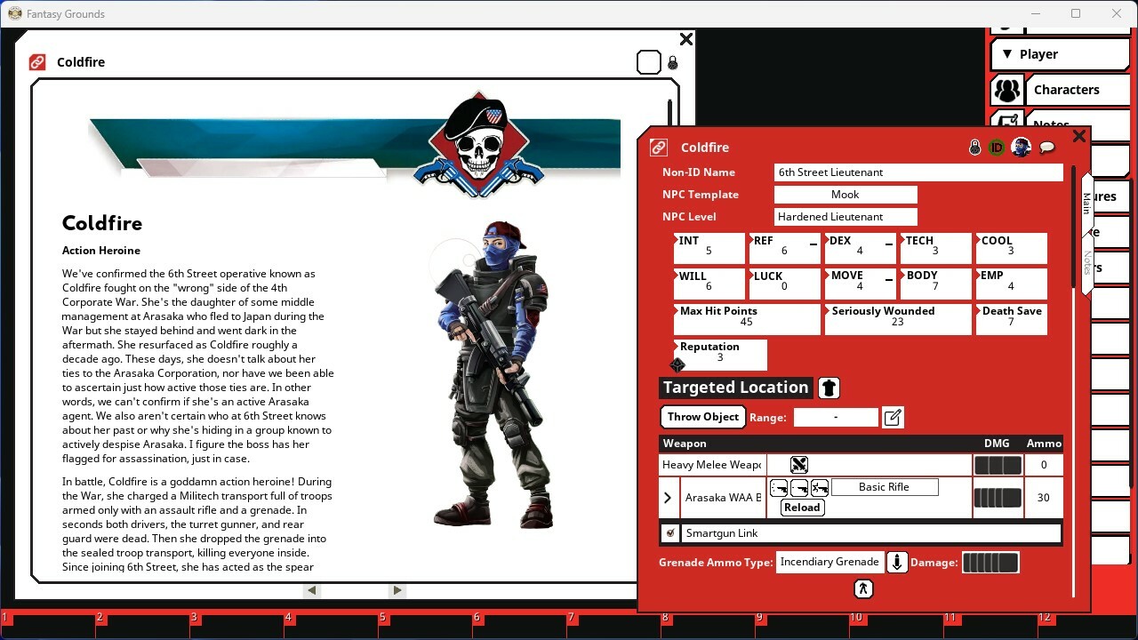Viewport: 1138px width, 640px height.
Task: Click the grenade Damage dice track
Action: coord(990,562)
